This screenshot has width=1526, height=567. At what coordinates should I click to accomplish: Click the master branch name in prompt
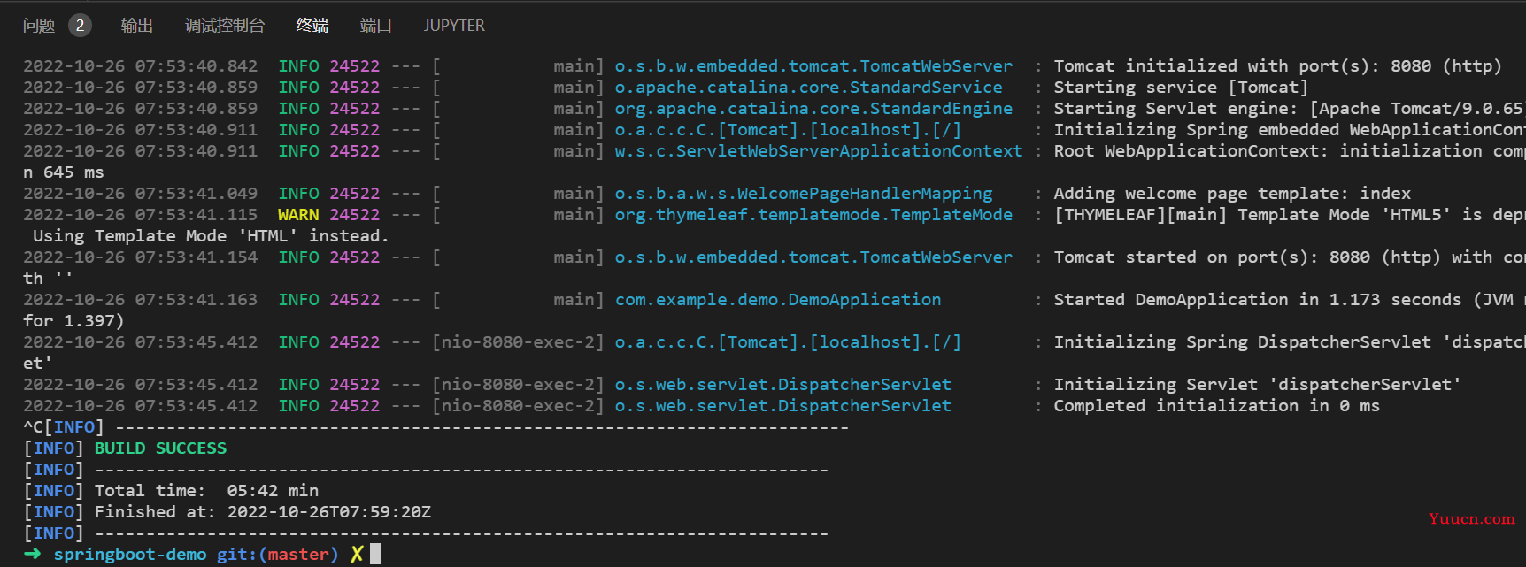pyautogui.click(x=298, y=555)
